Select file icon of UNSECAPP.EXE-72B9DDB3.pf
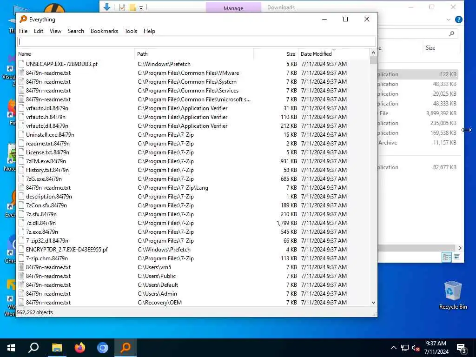The width and height of the screenshot is (476, 357). (21, 64)
